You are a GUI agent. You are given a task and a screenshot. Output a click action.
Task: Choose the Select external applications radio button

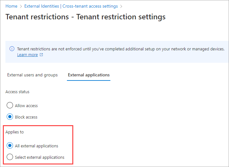10,157
